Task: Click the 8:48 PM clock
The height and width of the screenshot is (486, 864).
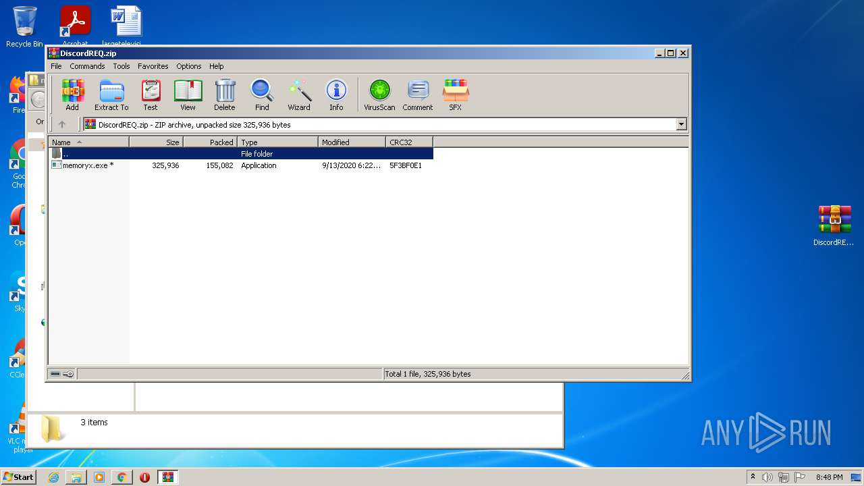Action: [x=829, y=477]
